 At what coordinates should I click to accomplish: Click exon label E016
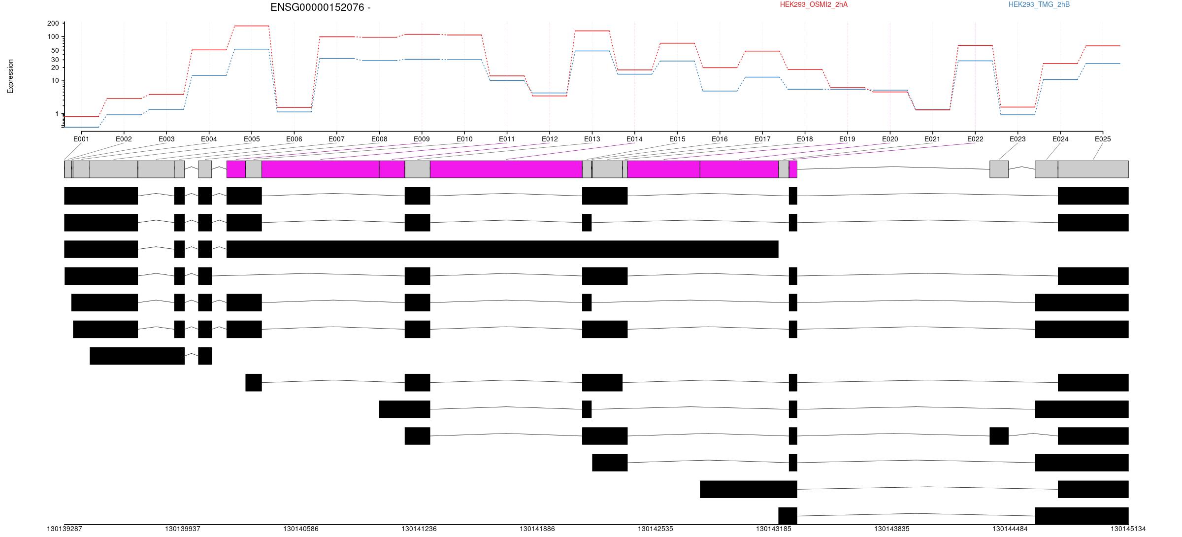coord(720,139)
